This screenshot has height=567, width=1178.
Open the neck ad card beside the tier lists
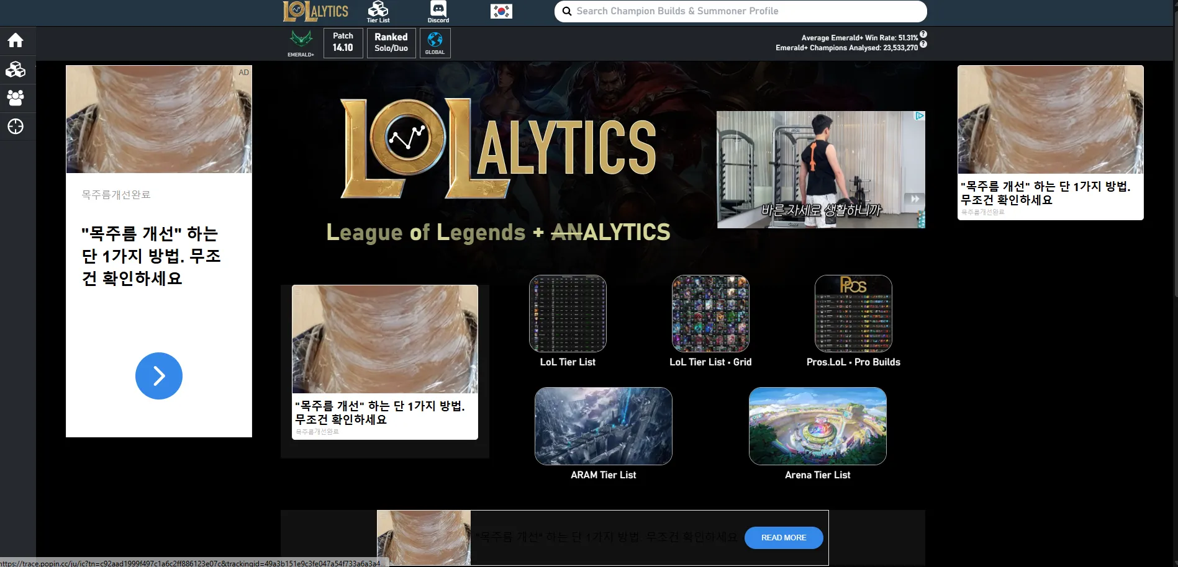pyautogui.click(x=385, y=362)
